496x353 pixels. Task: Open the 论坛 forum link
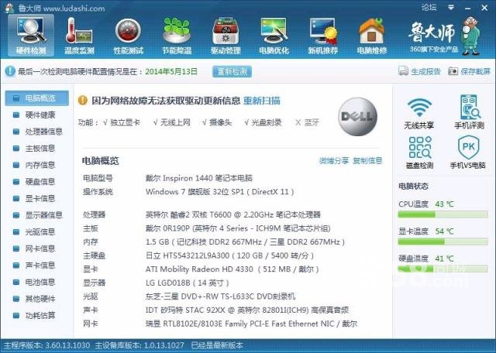pyautogui.click(x=429, y=7)
